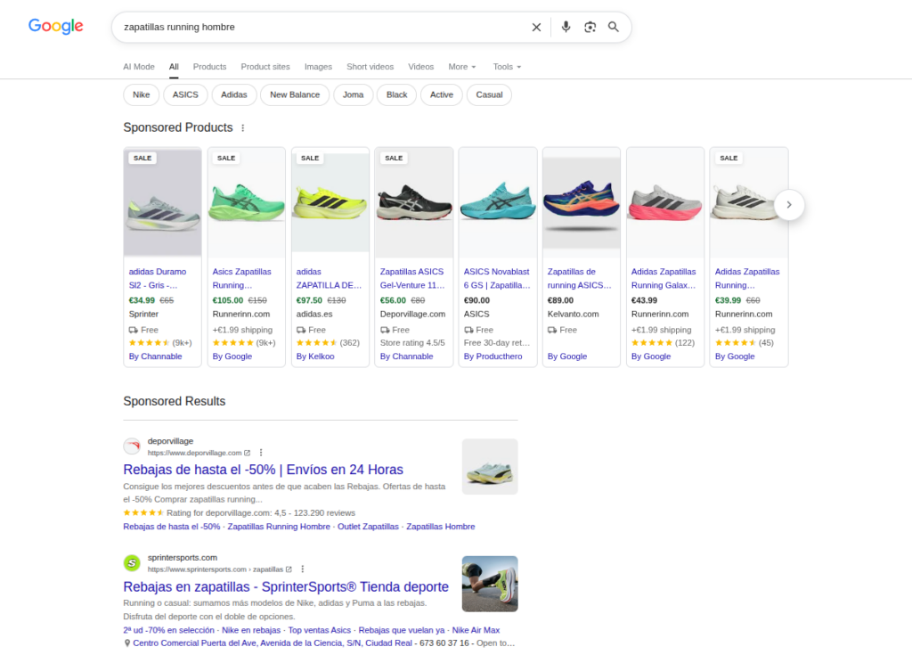Open Rebajas de hasta el -50% headline
Image resolution: width=912 pixels, height=655 pixels.
click(x=263, y=470)
